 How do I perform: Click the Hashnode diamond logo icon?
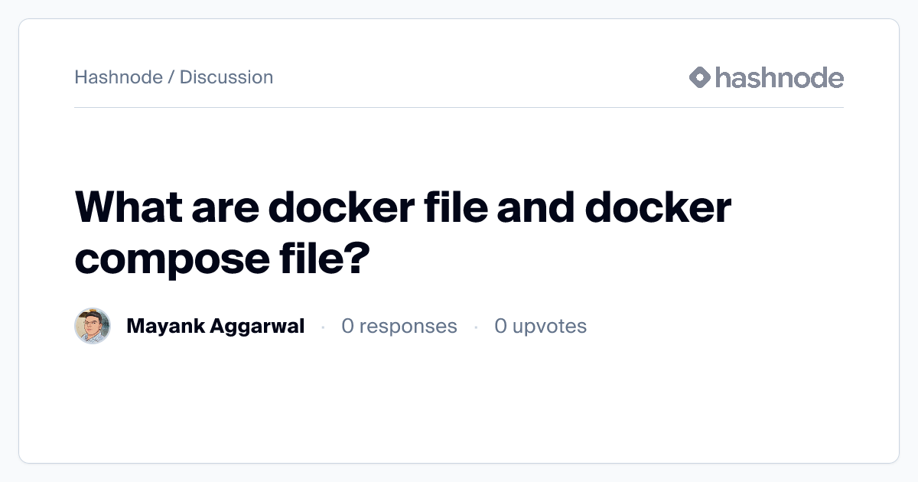[700, 77]
